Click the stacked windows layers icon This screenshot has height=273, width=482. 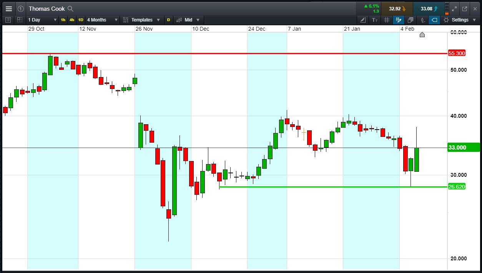[x=411, y=20]
